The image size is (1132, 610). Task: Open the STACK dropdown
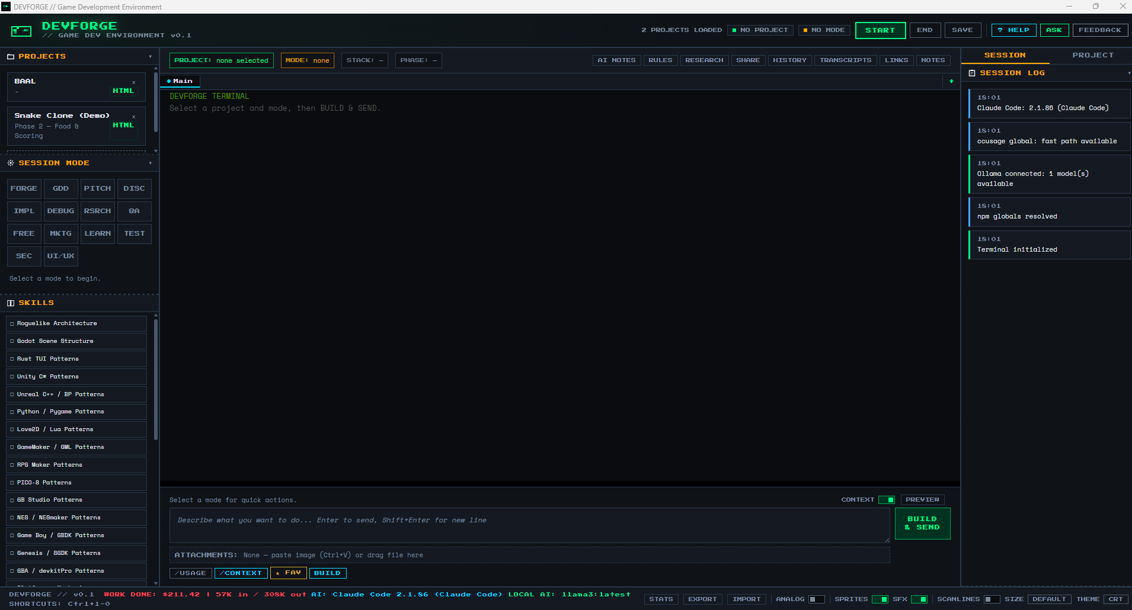click(364, 60)
